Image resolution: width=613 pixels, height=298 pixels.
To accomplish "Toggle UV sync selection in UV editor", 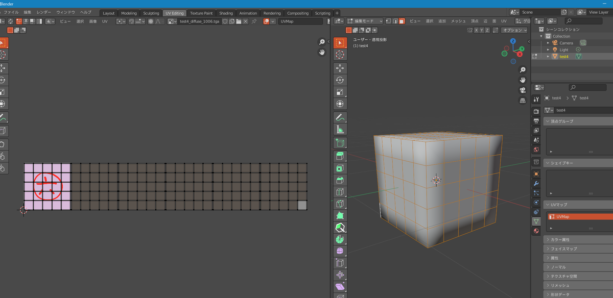I will tap(11, 21).
